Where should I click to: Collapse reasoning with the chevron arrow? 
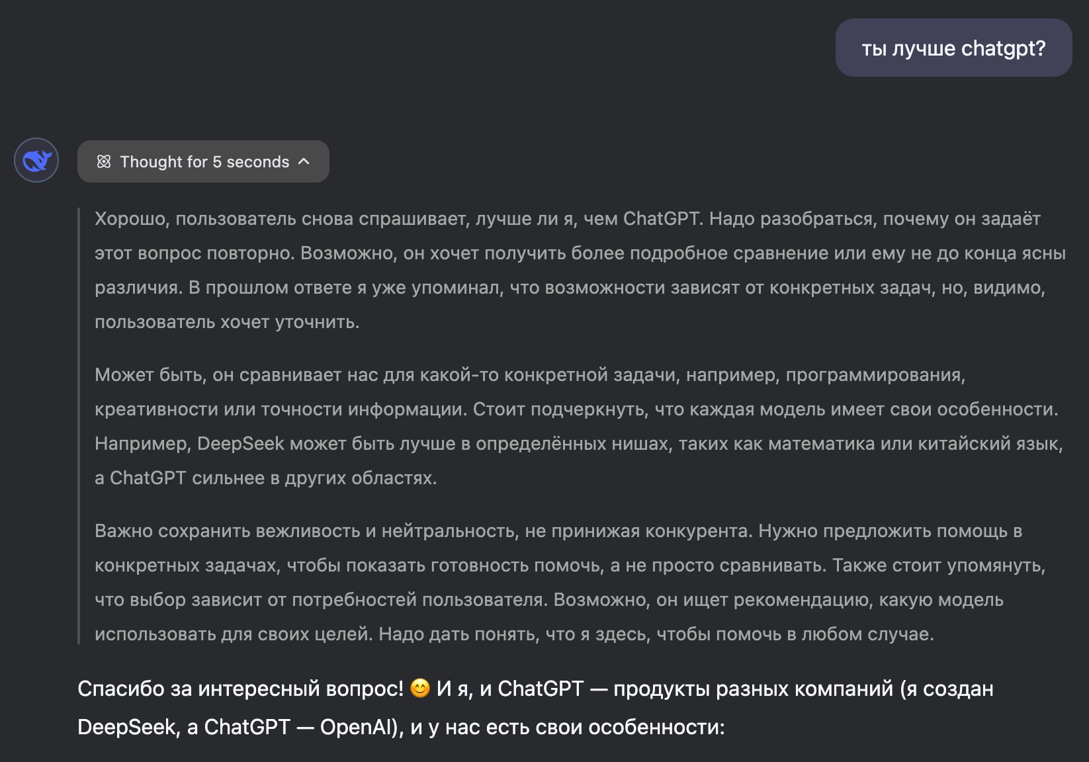click(x=304, y=161)
